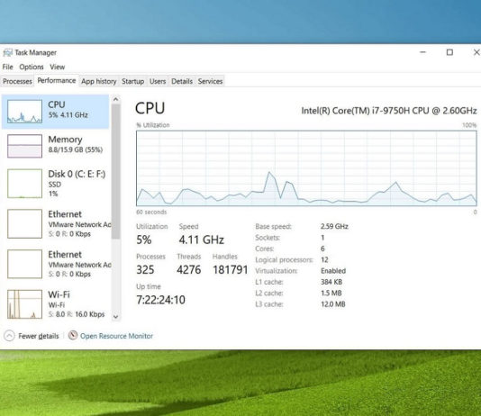Click the Intel Core i7-9750H processor name

coord(389,111)
